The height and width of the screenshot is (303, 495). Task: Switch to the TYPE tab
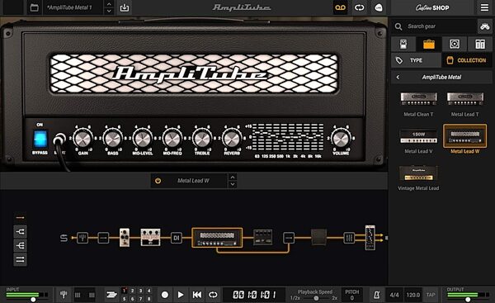pyautogui.click(x=416, y=60)
